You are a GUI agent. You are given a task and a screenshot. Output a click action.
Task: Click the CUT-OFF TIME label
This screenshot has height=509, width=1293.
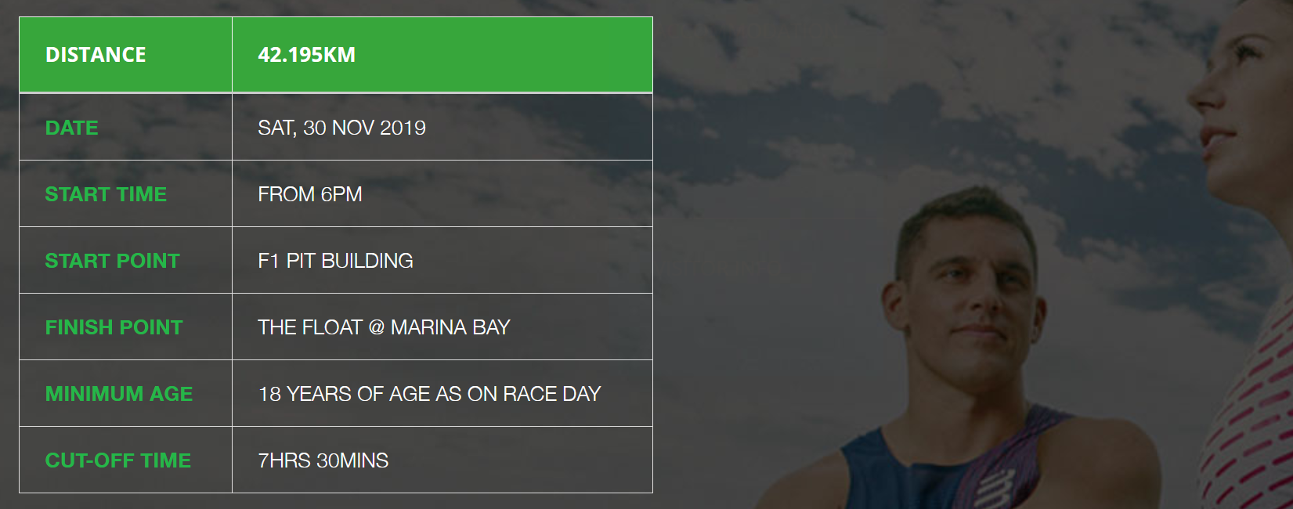pos(117,460)
